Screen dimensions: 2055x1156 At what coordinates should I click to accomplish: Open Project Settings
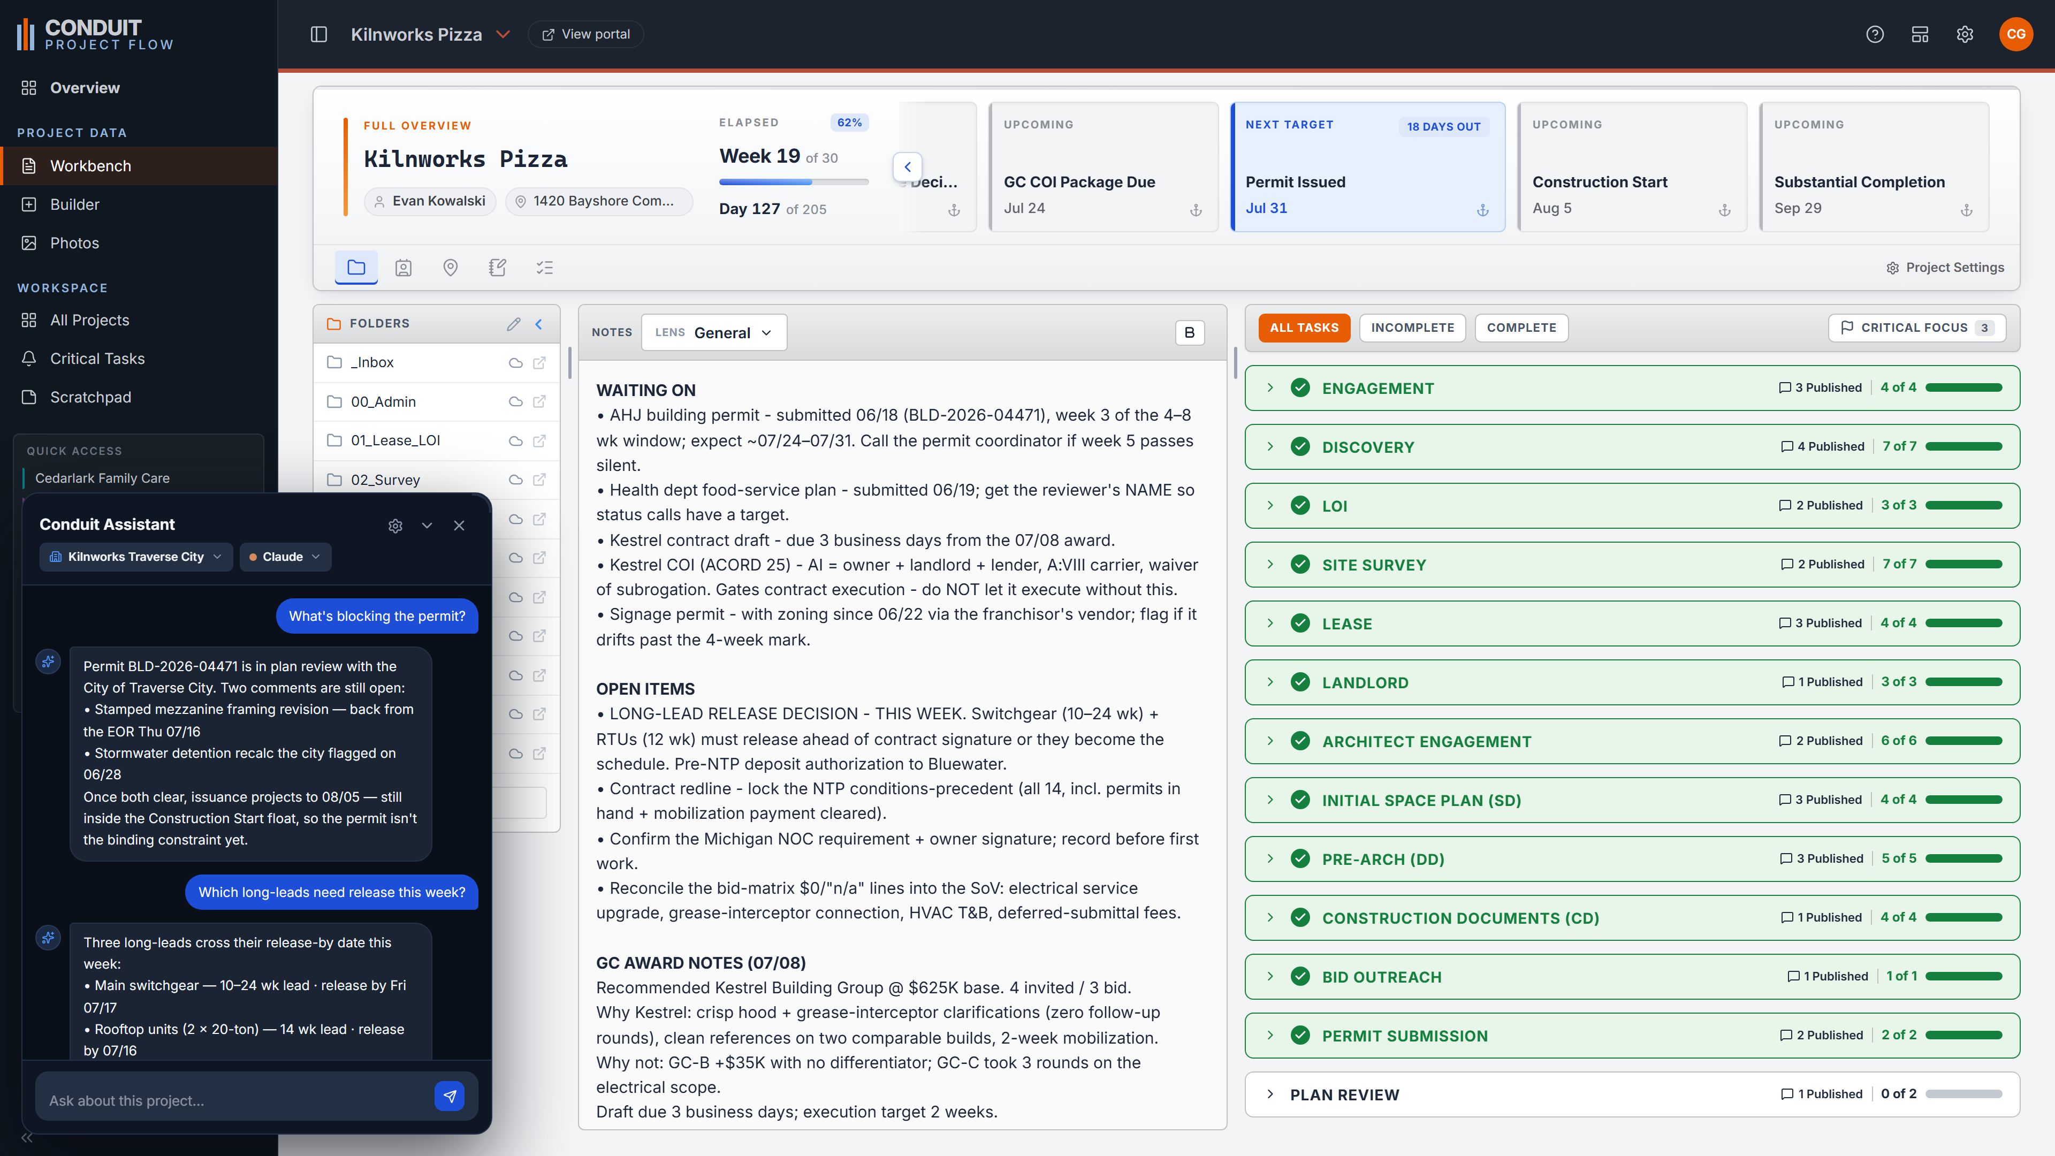(1945, 268)
